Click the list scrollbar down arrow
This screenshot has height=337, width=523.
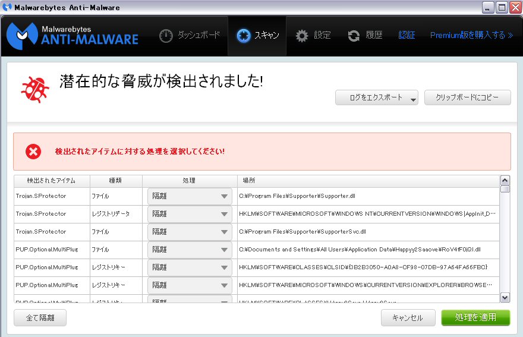pos(505,298)
